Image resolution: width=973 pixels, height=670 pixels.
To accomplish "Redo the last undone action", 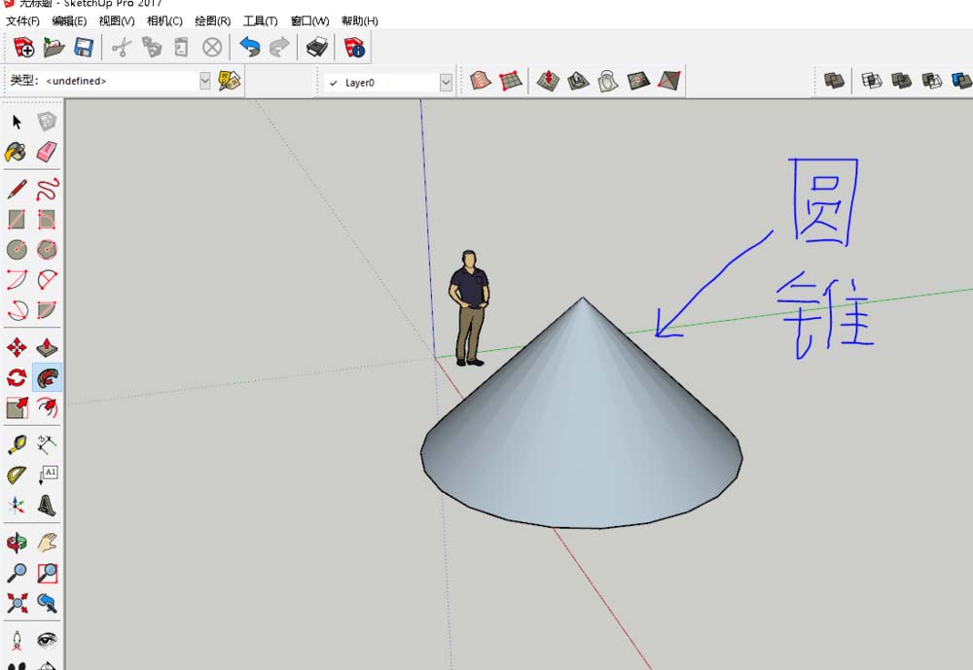I will (280, 47).
